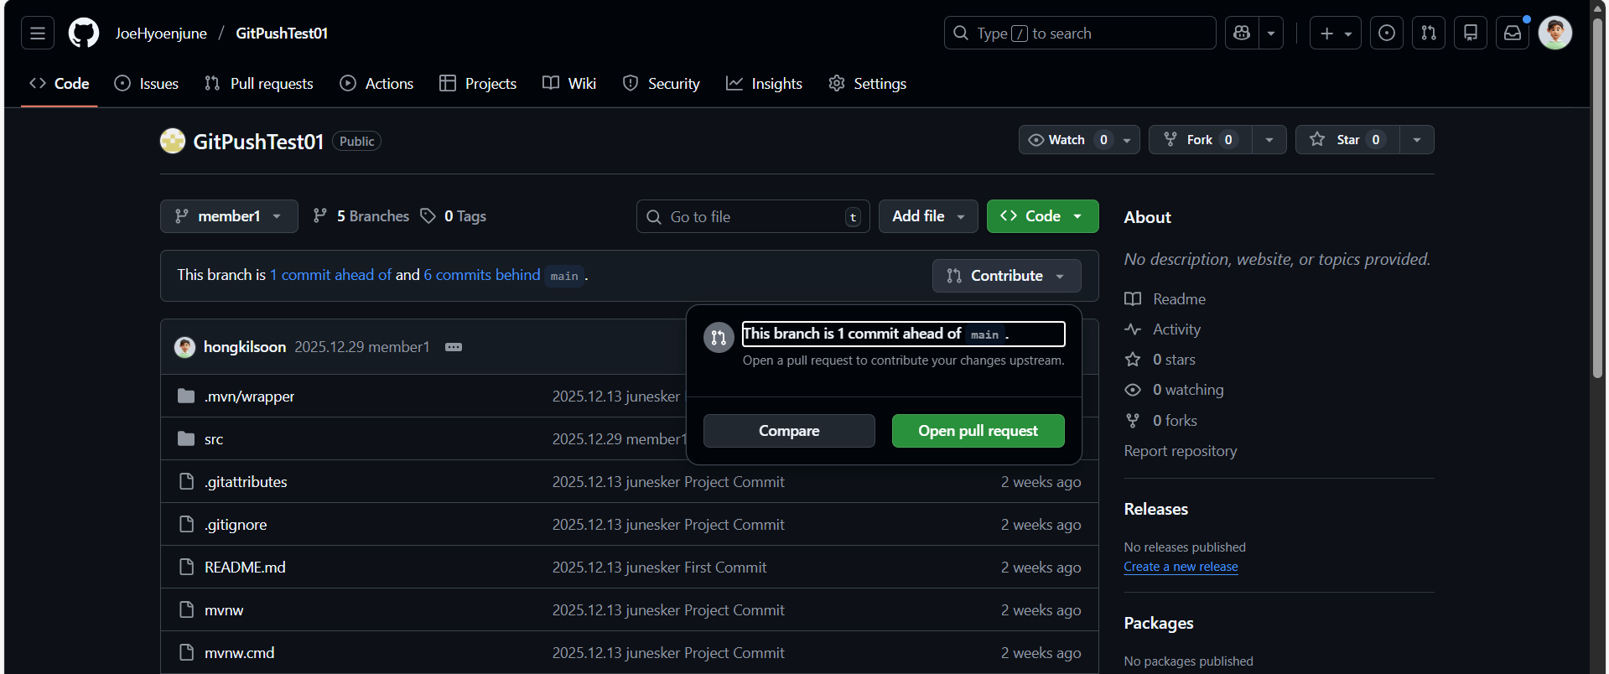The image size is (1609, 674).
Task: Switch to the Security tab
Action: coord(662,84)
